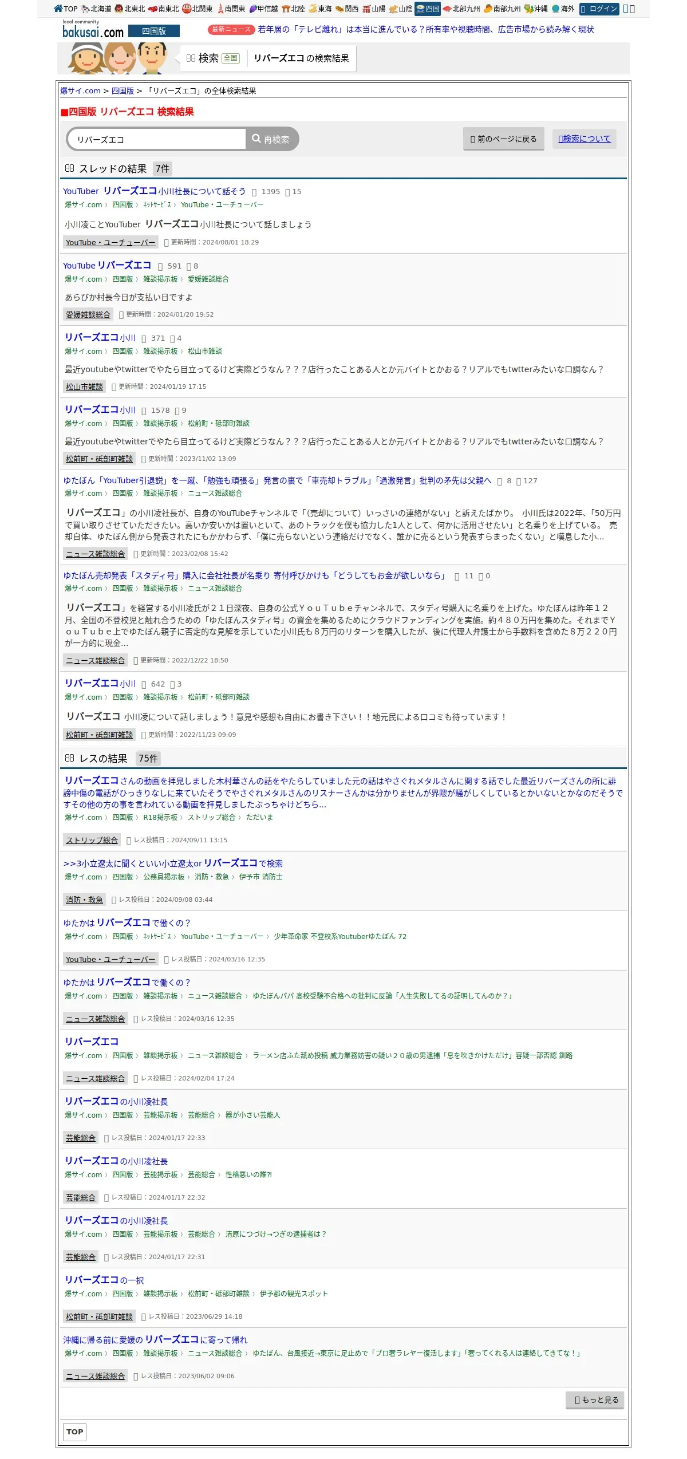
Task: Select the 北東北 region icon
Action: [x=130, y=9]
